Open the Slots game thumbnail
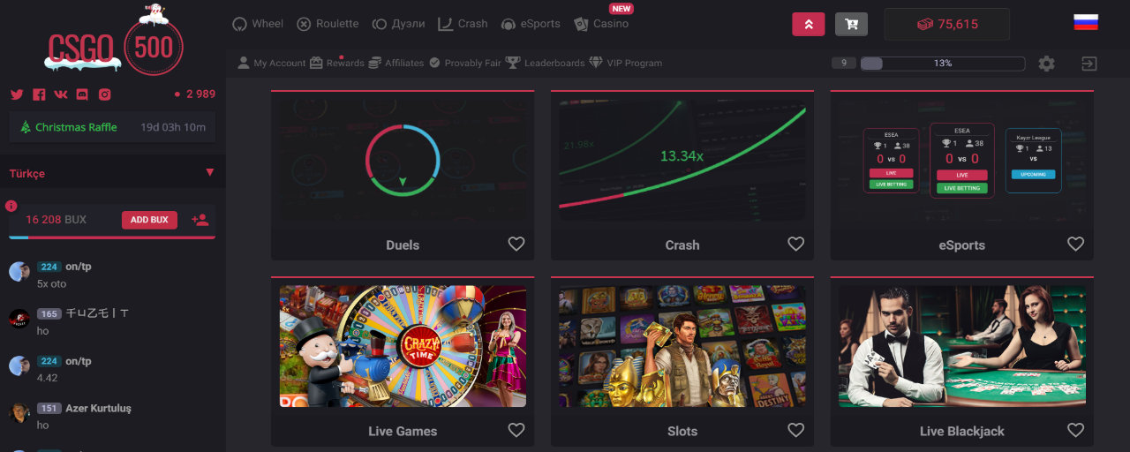Image resolution: width=1130 pixels, height=452 pixels. pos(682,345)
